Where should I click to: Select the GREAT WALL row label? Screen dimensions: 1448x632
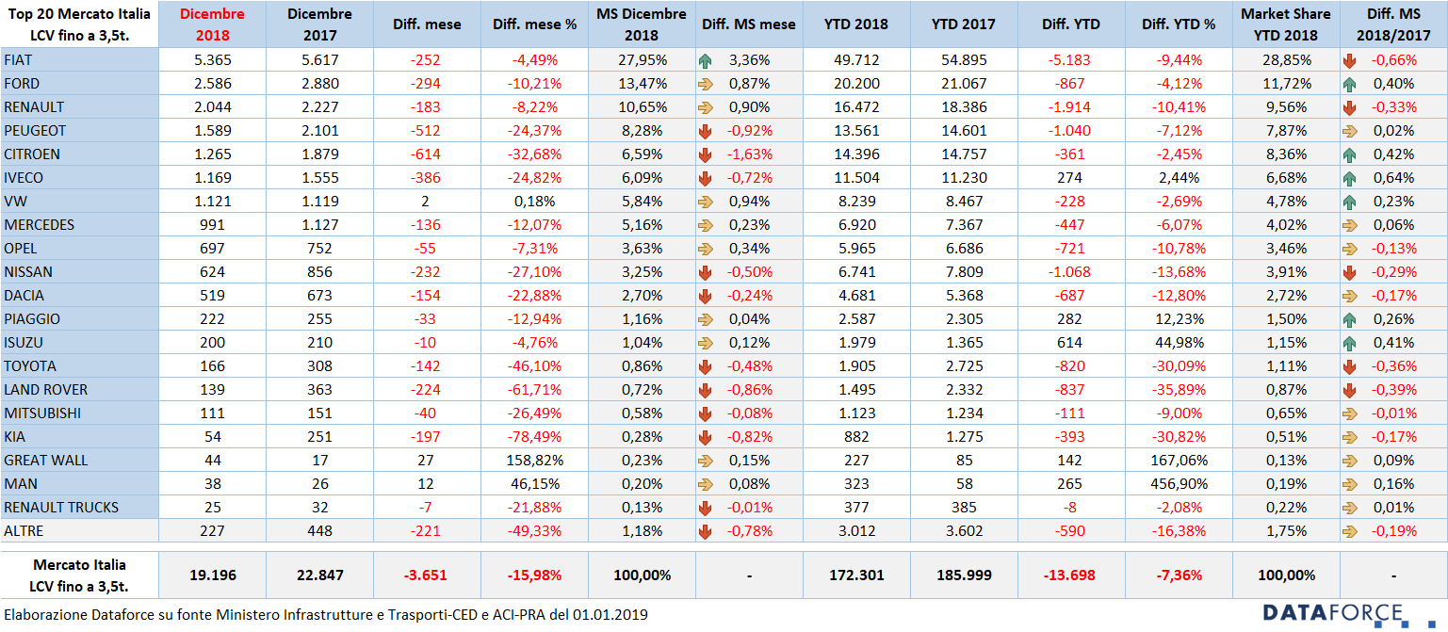79,461
